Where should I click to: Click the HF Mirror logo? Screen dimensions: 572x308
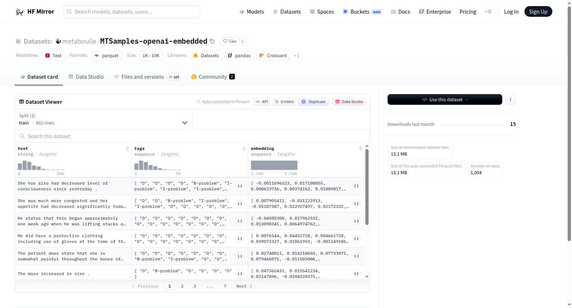coord(35,11)
